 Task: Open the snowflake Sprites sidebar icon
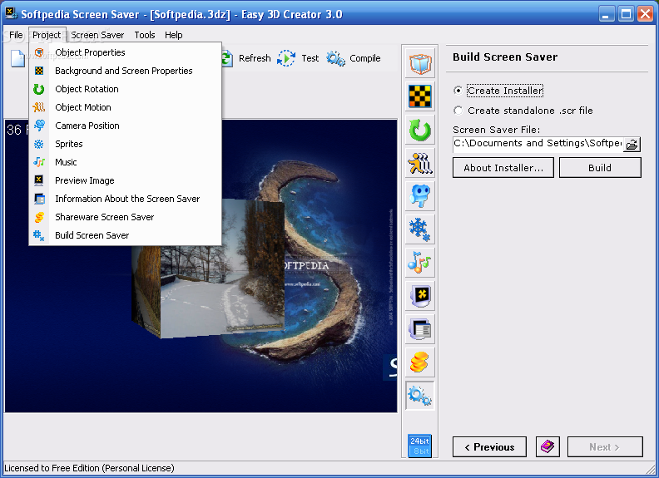(x=420, y=229)
